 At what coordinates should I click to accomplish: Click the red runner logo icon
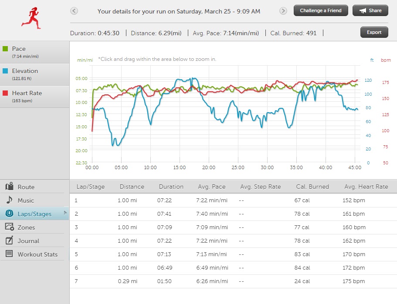[x=31, y=18]
